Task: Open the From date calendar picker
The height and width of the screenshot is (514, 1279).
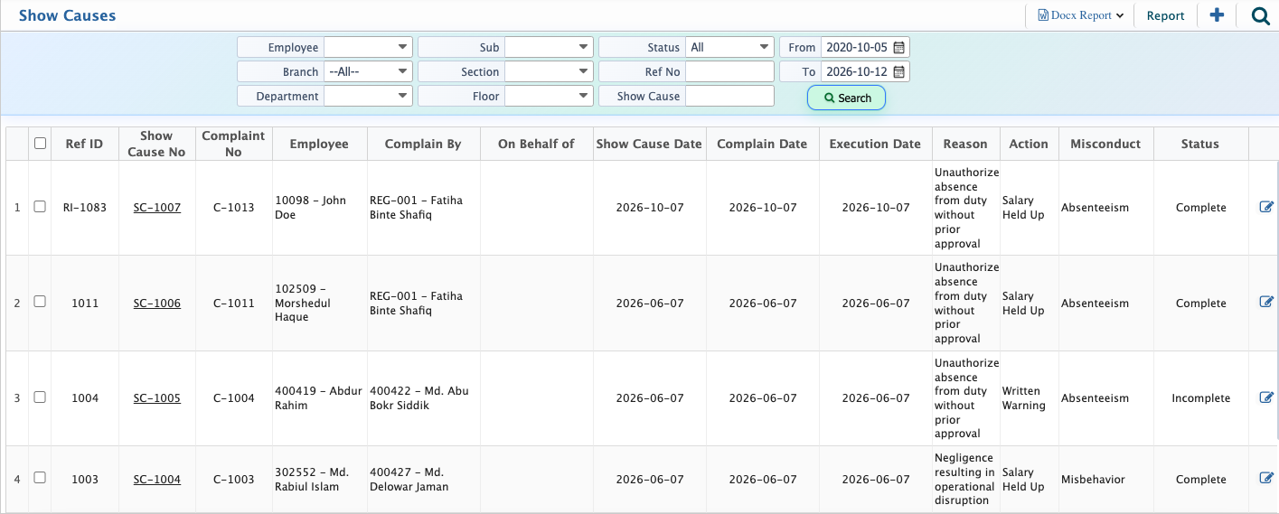Action: click(x=898, y=47)
